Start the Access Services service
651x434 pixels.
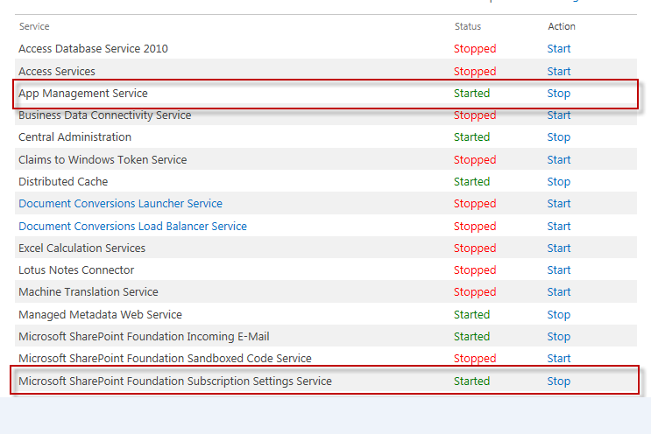(559, 71)
